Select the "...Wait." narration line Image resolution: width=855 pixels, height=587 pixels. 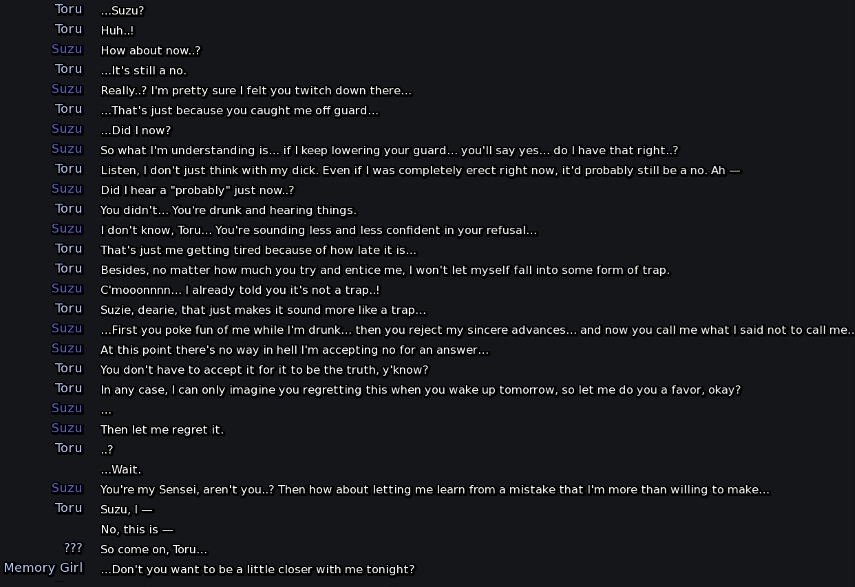coord(121,470)
